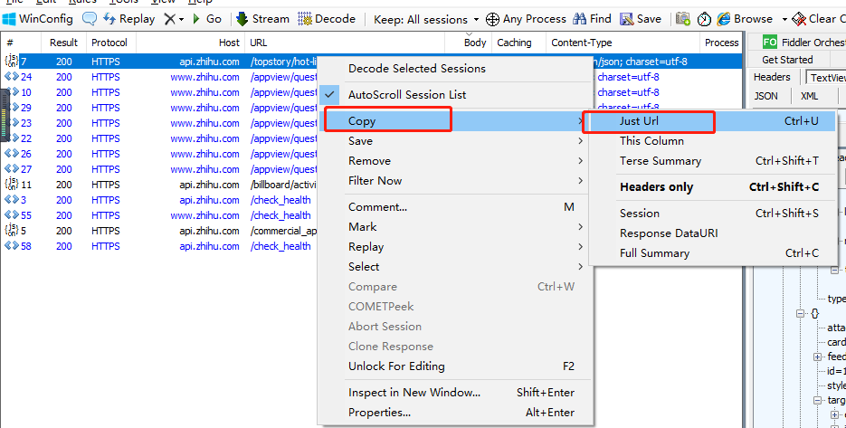Viewport: 846px width, 428px height.
Task: Toggle the Decode toolbar button
Action: (327, 18)
